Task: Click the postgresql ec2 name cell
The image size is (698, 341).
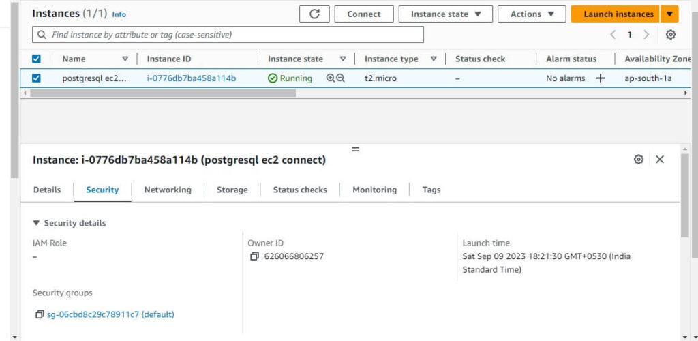Action: pyautogui.click(x=94, y=78)
